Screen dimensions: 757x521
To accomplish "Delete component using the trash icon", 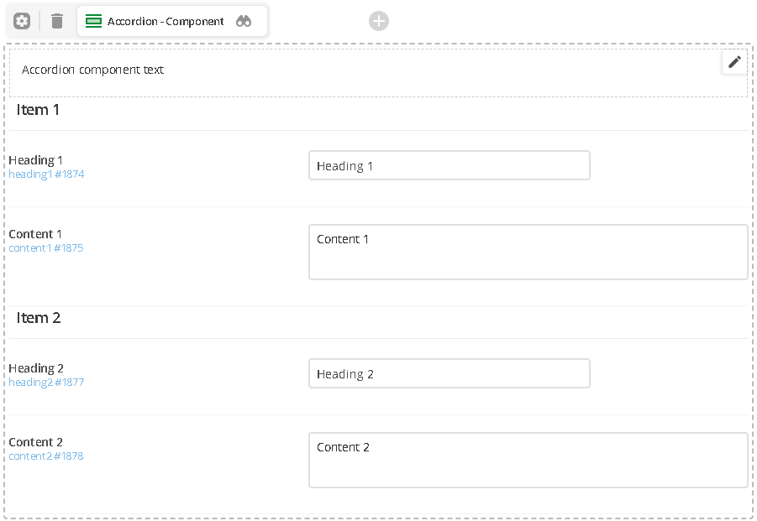I will (57, 21).
